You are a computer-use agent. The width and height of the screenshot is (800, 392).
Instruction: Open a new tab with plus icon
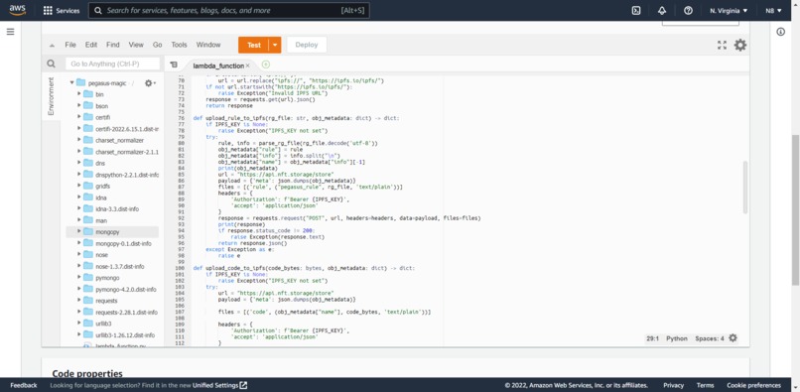tap(265, 65)
